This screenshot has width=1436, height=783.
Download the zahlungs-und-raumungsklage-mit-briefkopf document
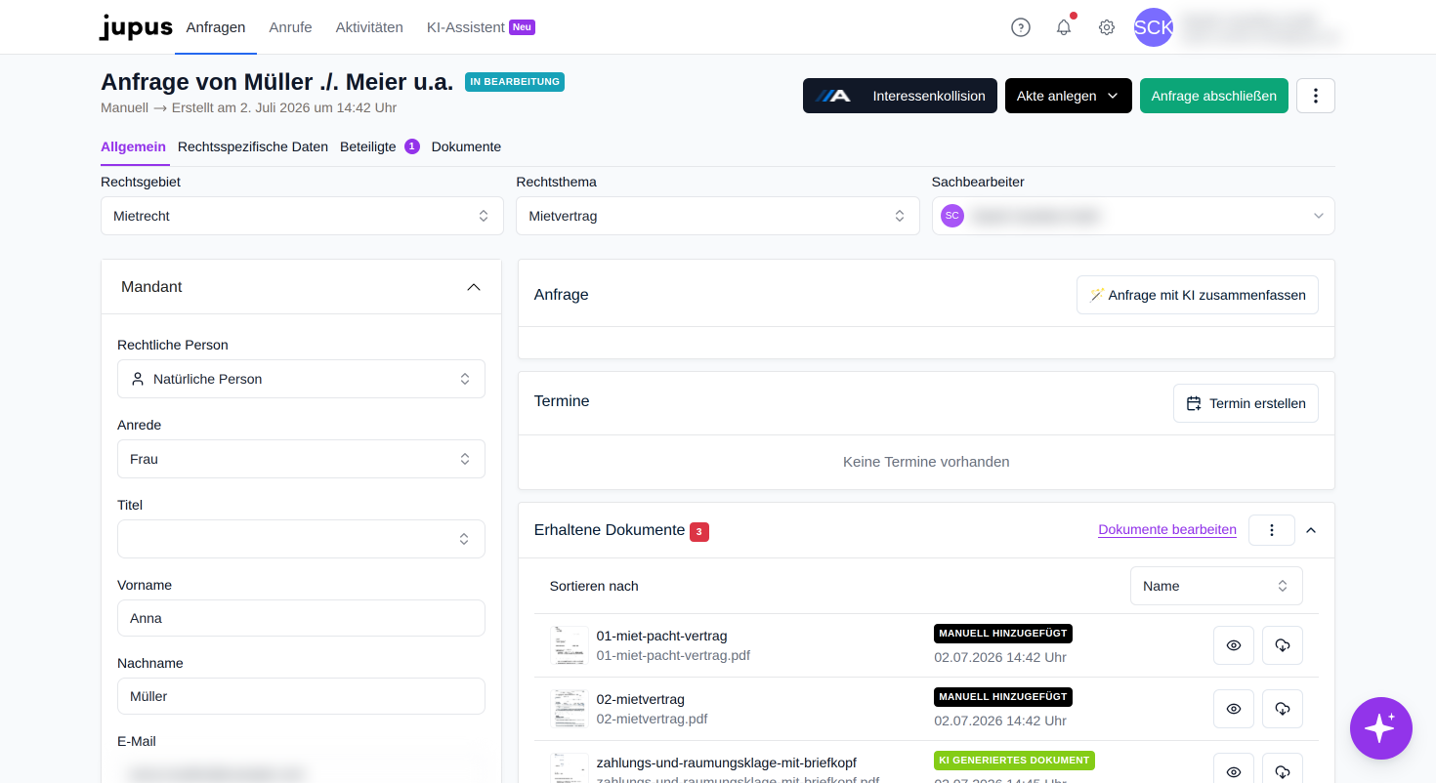click(1283, 768)
